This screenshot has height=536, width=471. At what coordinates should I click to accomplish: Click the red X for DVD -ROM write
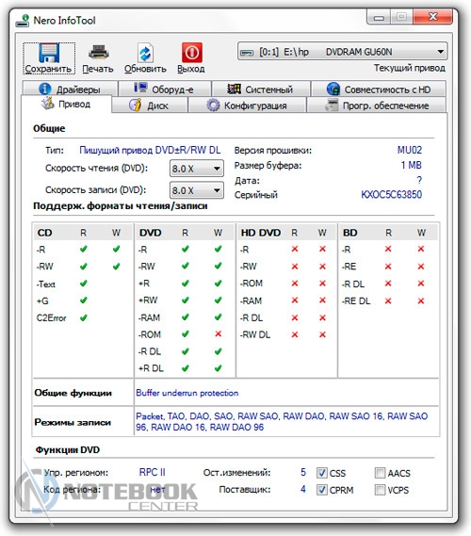pyautogui.click(x=218, y=334)
